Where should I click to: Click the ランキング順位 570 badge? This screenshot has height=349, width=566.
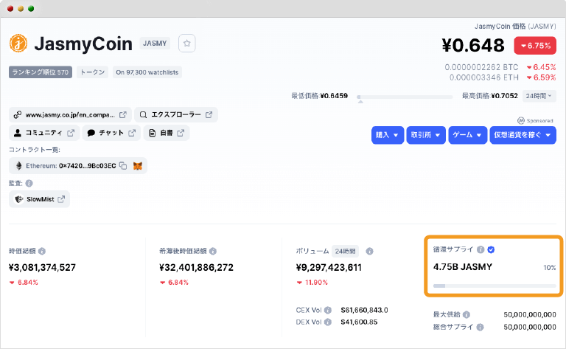(x=41, y=72)
